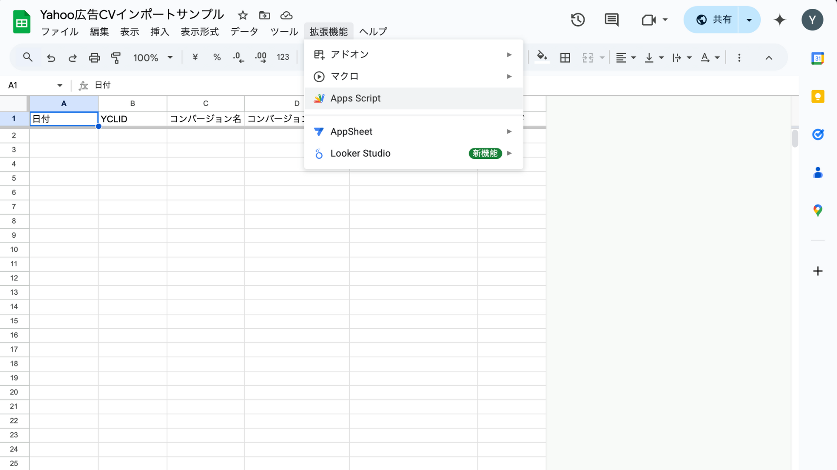This screenshot has width=837, height=470.
Task: Close the 拡張機能 menu
Action: [329, 32]
